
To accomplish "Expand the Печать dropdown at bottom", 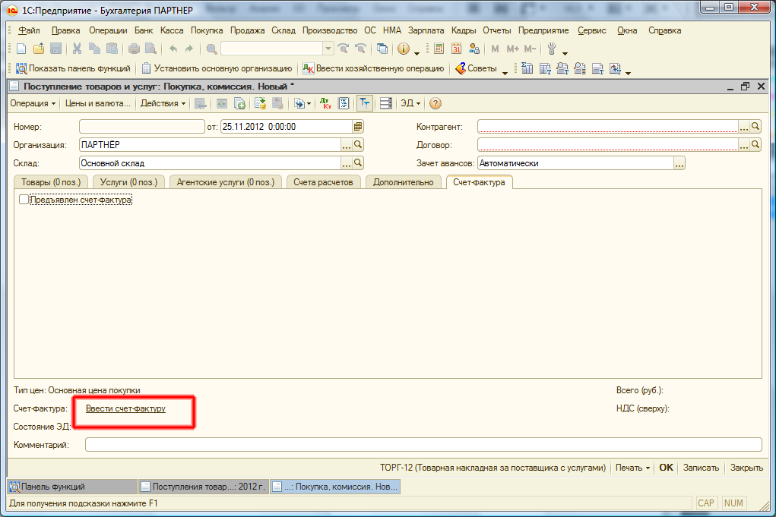I will point(632,468).
